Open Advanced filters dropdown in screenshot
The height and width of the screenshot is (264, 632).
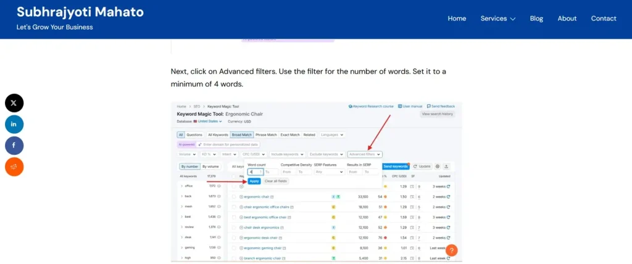pyautogui.click(x=365, y=154)
